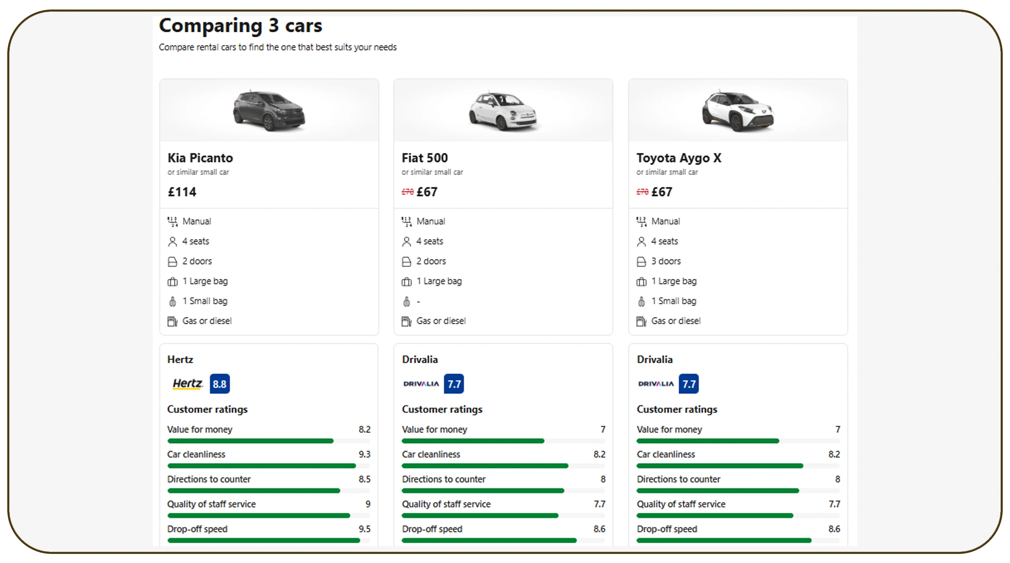Click the Toyota Aygo X fuel pump icon
The width and height of the screenshot is (1010, 563).
point(641,321)
